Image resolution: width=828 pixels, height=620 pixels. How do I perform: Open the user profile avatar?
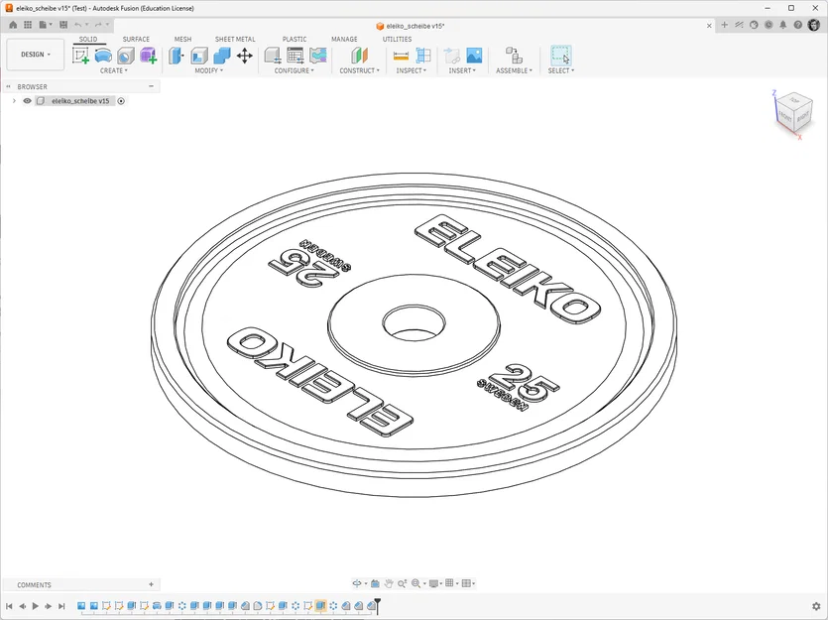click(x=814, y=25)
